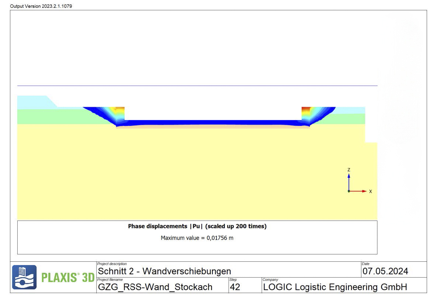The height and width of the screenshot is (303, 437).
Task: Click the Output Version 2023.2.1.1079 label
Action: [x=41, y=6]
